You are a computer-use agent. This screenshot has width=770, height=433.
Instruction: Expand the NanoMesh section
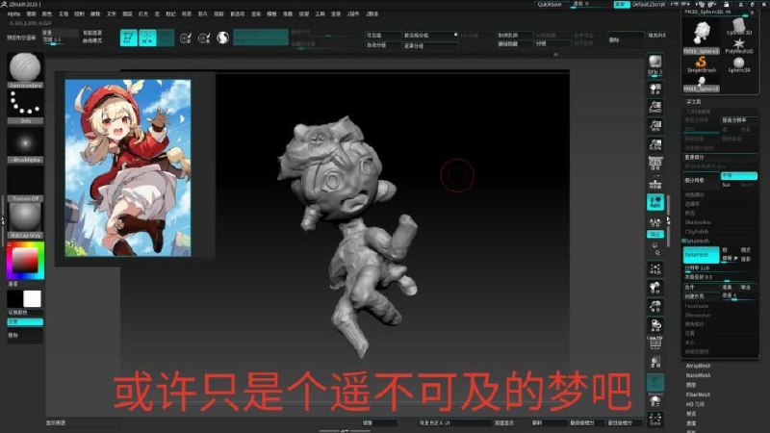pyautogui.click(x=698, y=375)
